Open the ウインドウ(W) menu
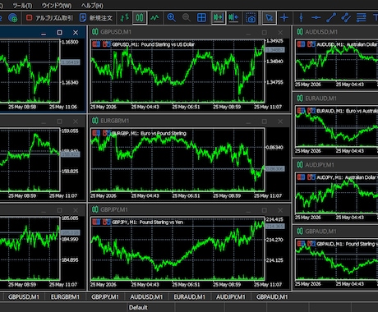 pyautogui.click(x=57, y=6)
